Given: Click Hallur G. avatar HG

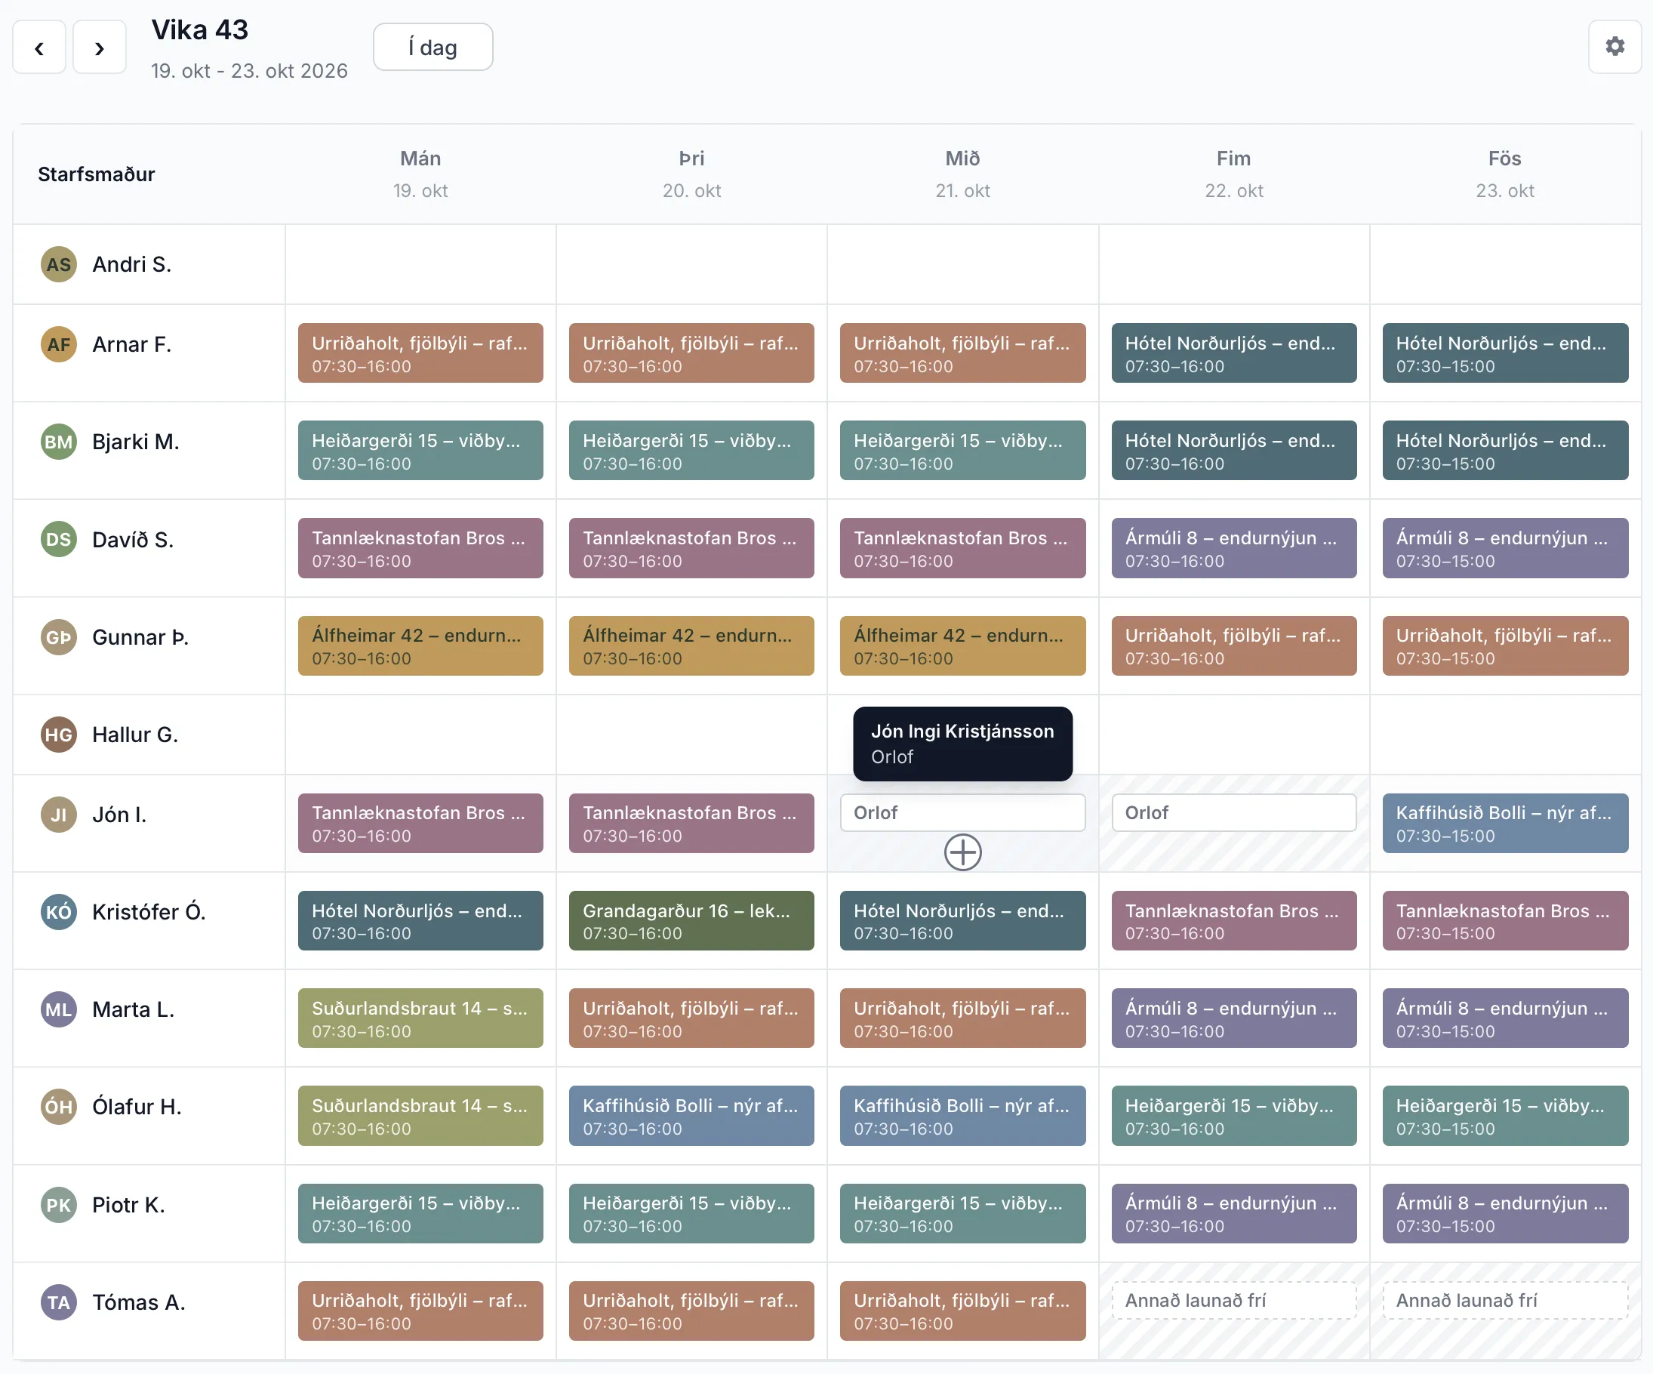Looking at the screenshot, I should tap(58, 735).
